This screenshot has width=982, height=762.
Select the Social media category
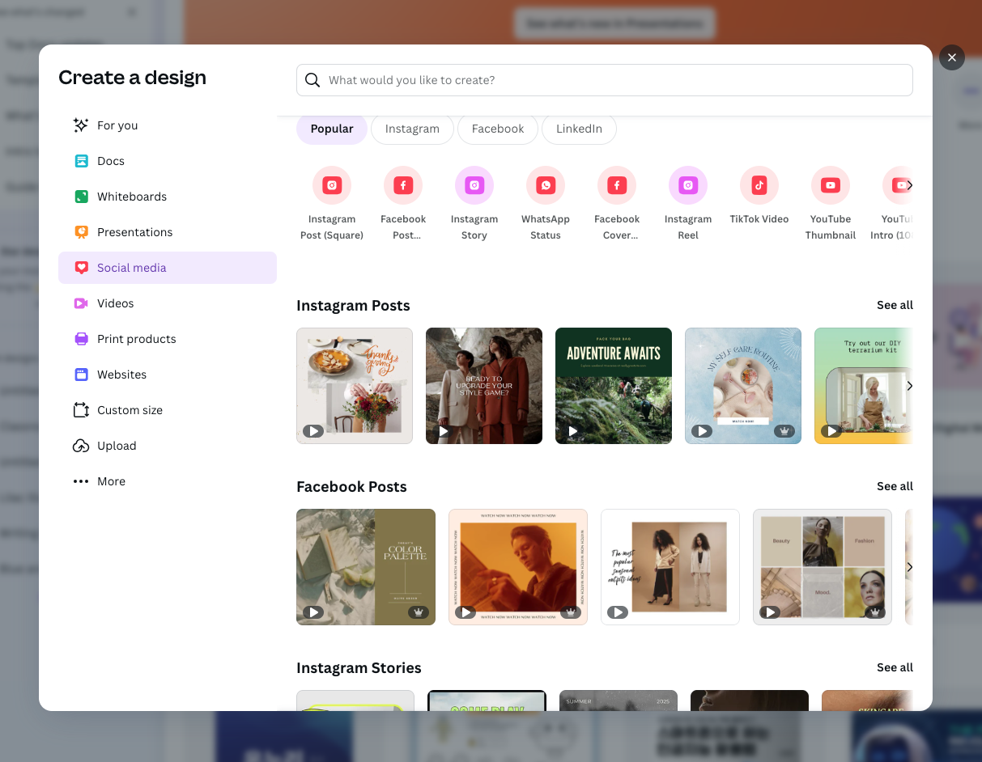[x=168, y=268]
